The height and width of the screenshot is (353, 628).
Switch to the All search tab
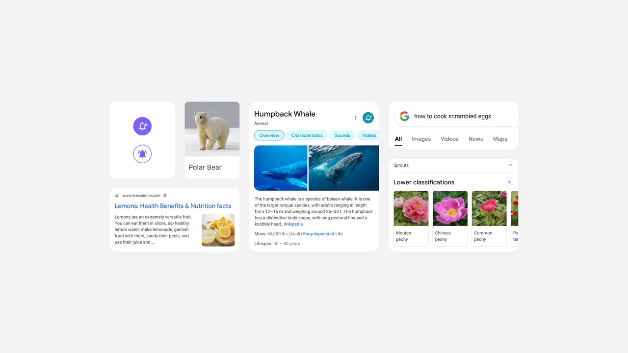(x=398, y=139)
